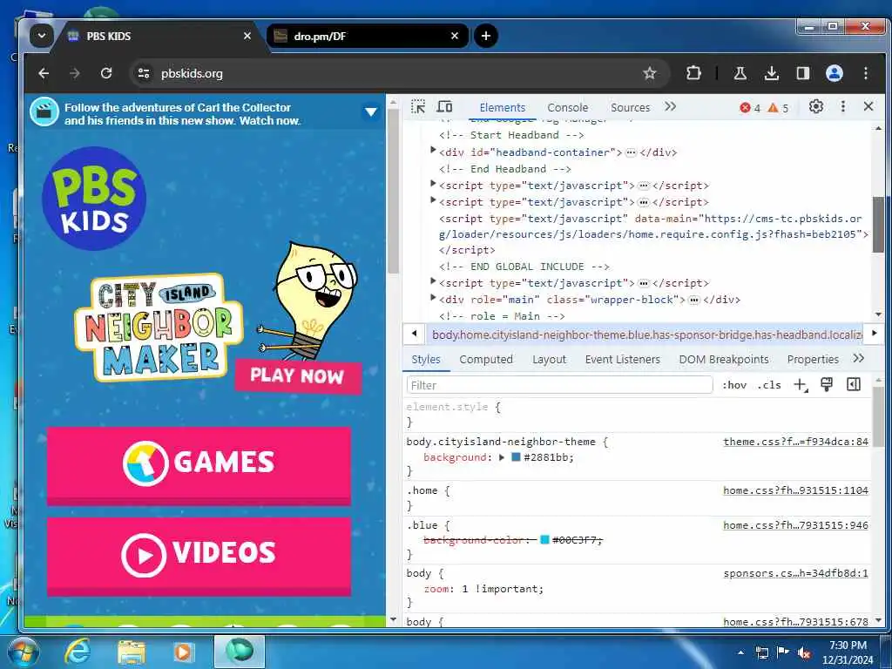Open DevTools customize three-dot menu

(843, 107)
